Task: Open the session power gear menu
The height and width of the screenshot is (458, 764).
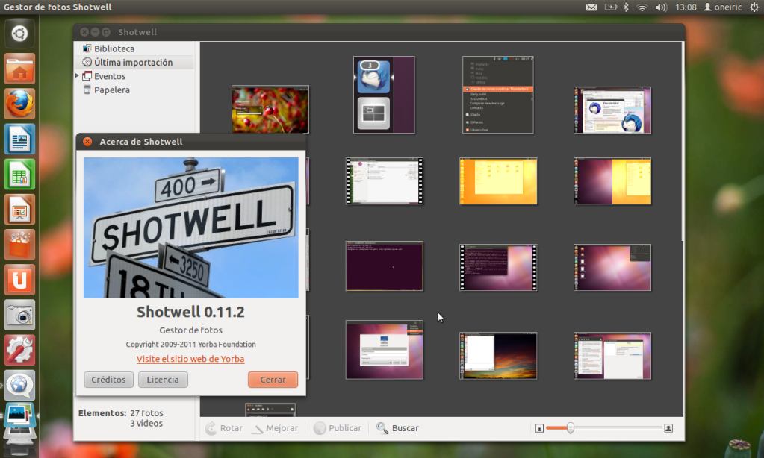Action: [x=754, y=7]
